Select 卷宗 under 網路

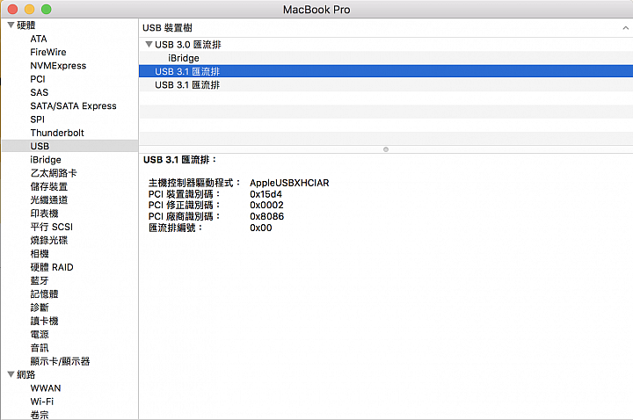tap(40, 415)
